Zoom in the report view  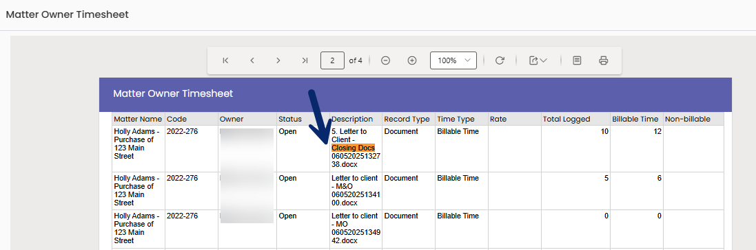pos(411,60)
